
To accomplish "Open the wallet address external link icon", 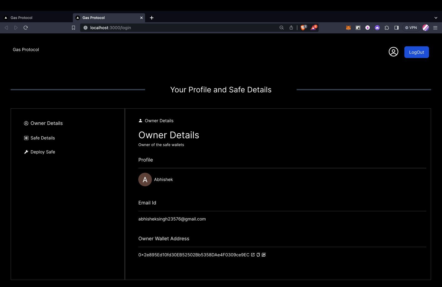I will (253, 255).
